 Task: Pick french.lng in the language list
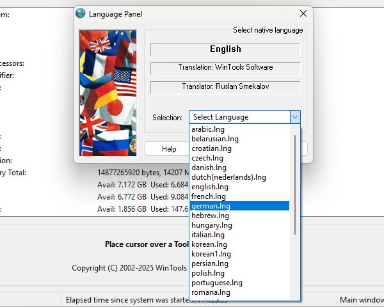click(208, 196)
